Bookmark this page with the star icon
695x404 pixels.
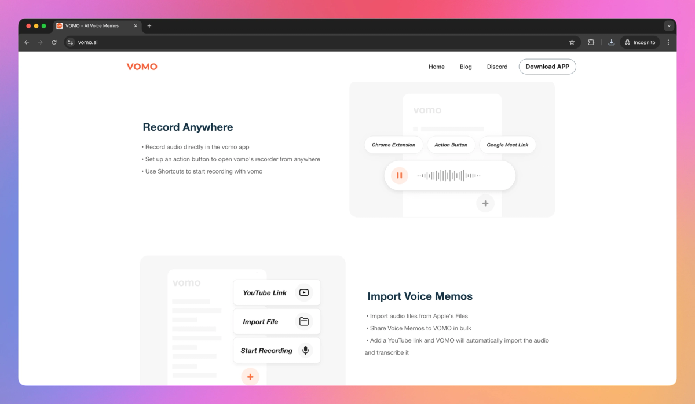[x=572, y=42]
